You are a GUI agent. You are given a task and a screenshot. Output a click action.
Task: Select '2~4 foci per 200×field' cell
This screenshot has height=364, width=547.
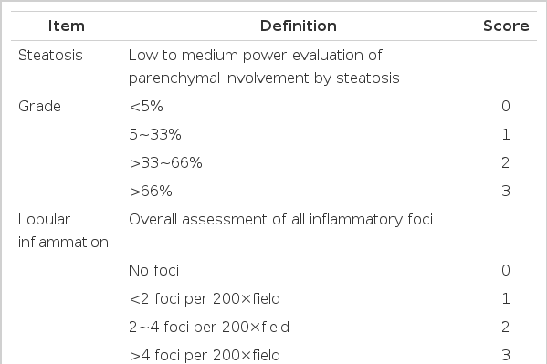[209, 327]
